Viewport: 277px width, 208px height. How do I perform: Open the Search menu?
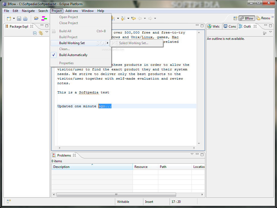click(43, 11)
